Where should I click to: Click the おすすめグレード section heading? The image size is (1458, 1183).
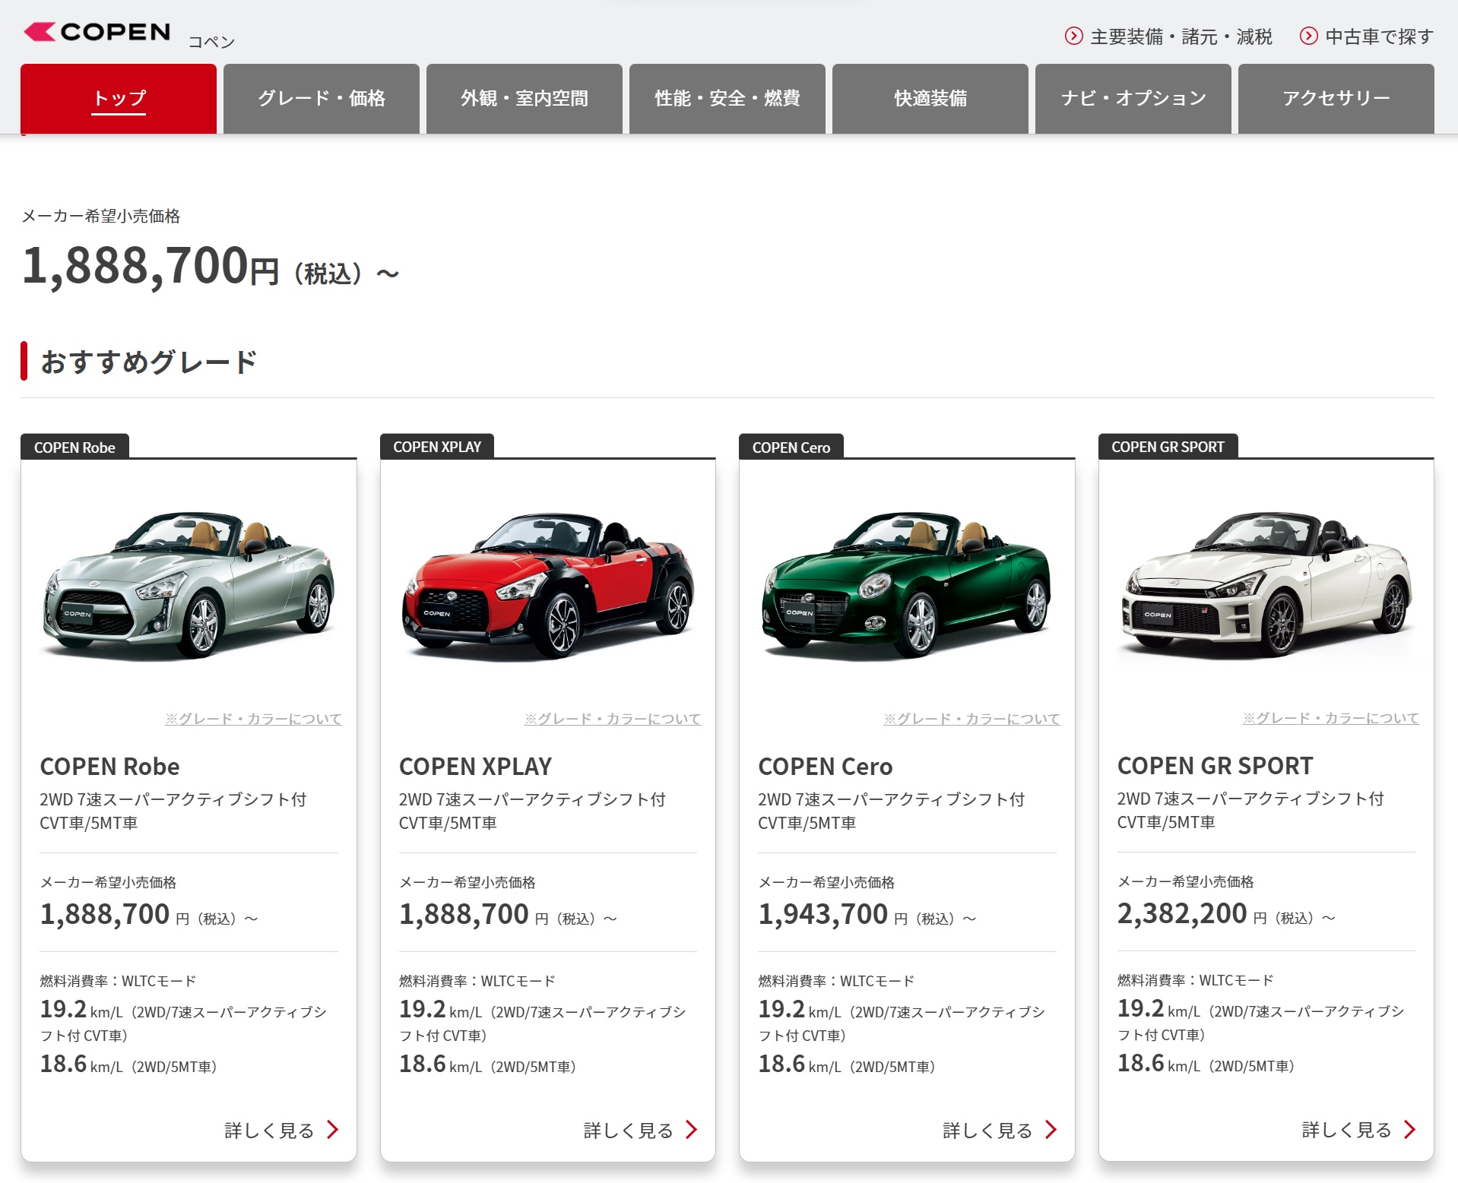pyautogui.click(x=149, y=362)
